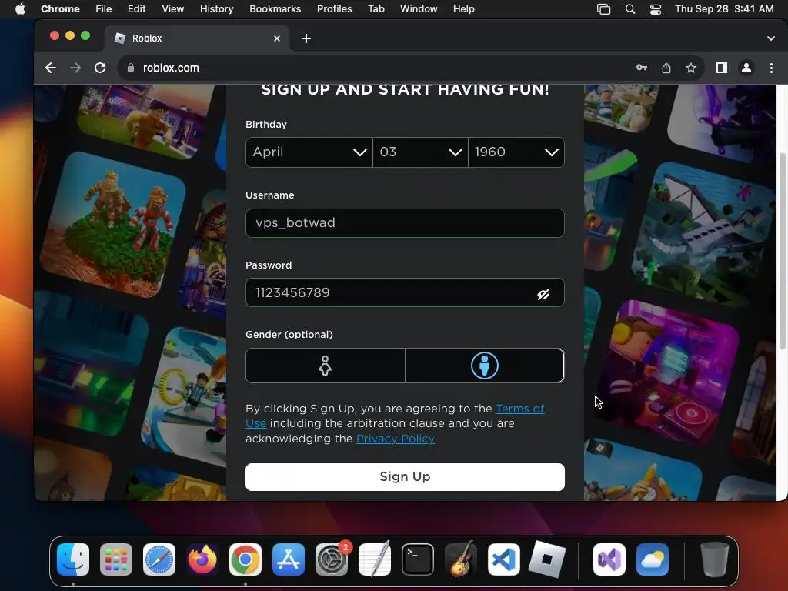Open Launchpad from the dock
Image resolution: width=788 pixels, height=591 pixels.
coord(116,559)
